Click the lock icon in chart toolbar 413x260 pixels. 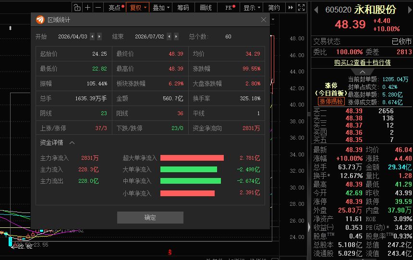(77, 8)
